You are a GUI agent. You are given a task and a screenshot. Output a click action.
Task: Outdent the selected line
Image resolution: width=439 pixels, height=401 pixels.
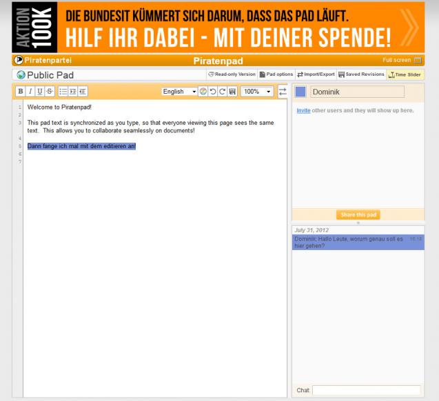[x=82, y=92]
